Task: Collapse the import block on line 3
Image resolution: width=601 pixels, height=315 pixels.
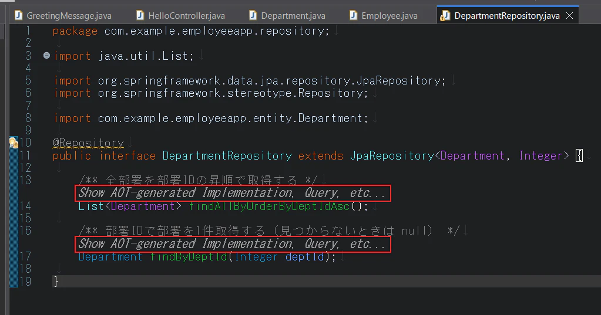Action: (46, 56)
